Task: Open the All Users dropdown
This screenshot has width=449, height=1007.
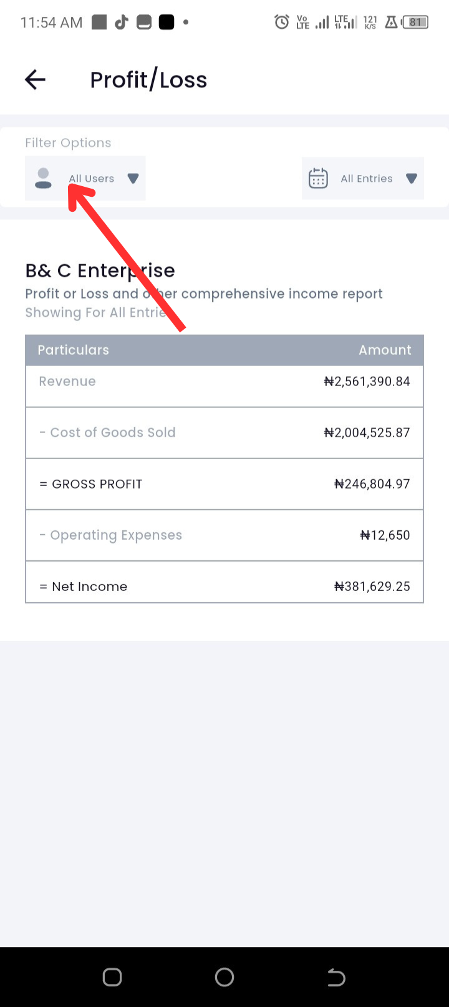Action: (85, 178)
